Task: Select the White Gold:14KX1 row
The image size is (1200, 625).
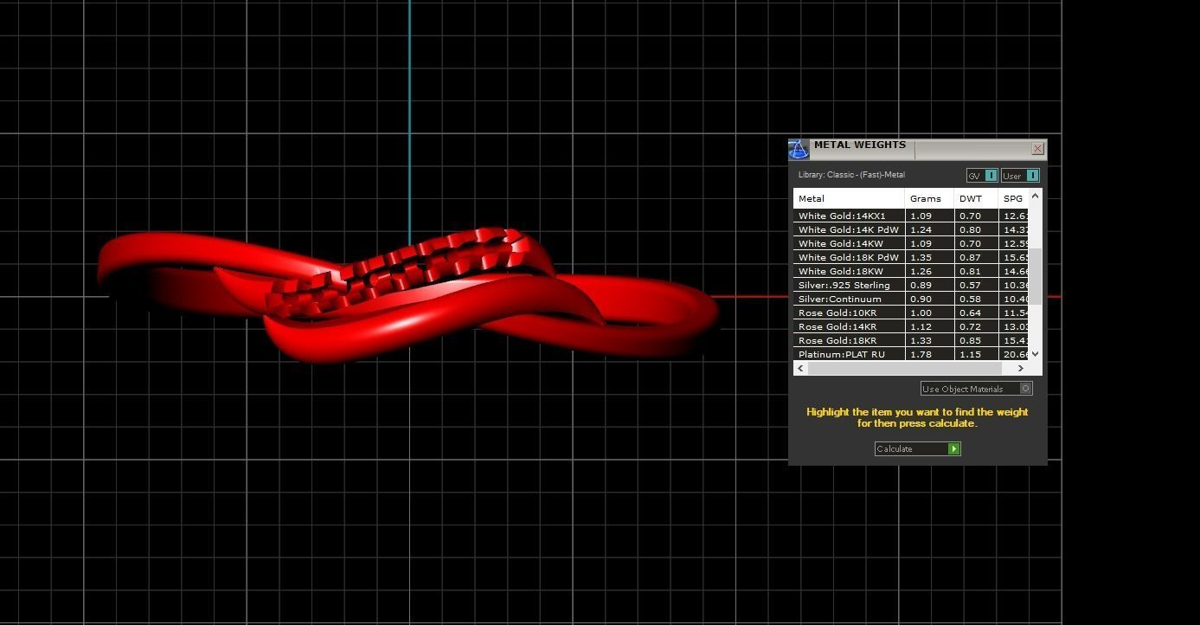Action: tap(911, 216)
